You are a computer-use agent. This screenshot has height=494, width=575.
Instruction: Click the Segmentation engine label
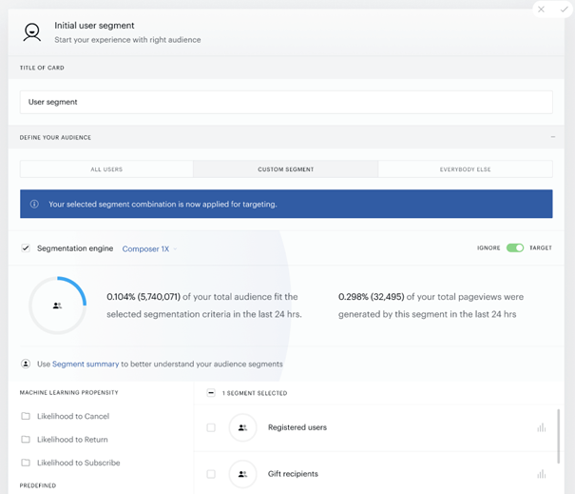pyautogui.click(x=75, y=248)
